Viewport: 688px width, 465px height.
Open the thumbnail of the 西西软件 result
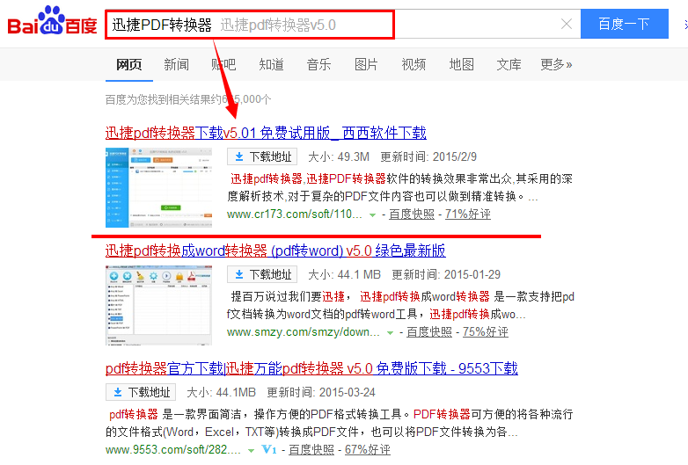(159, 187)
